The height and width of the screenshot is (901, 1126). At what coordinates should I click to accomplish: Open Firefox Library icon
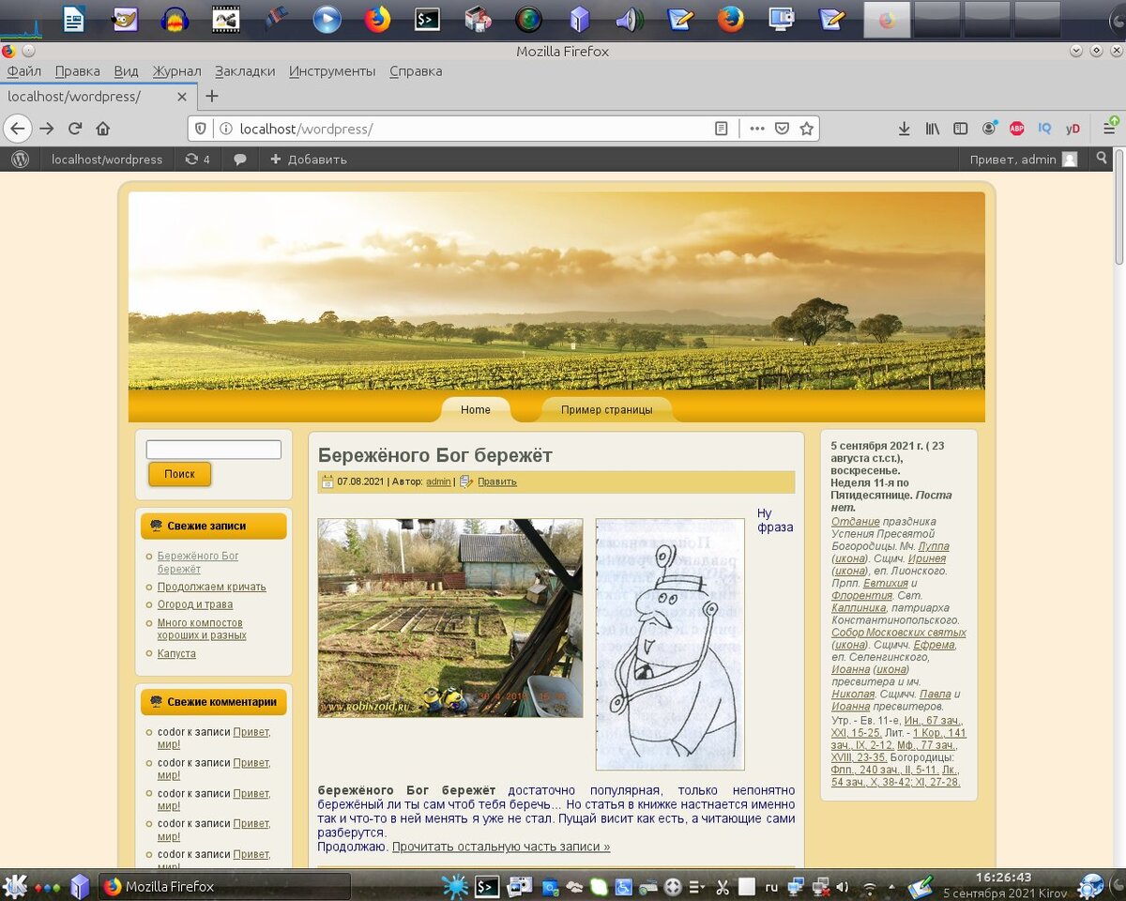[x=932, y=129]
